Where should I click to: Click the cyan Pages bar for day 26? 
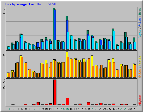(114, 40)
